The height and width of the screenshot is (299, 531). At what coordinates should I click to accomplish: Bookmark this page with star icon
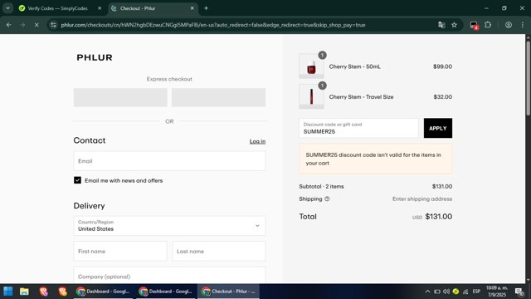coord(454,25)
